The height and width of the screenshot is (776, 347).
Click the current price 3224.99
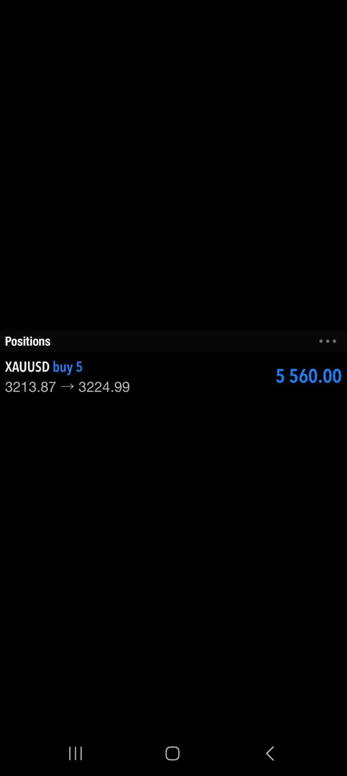point(104,387)
